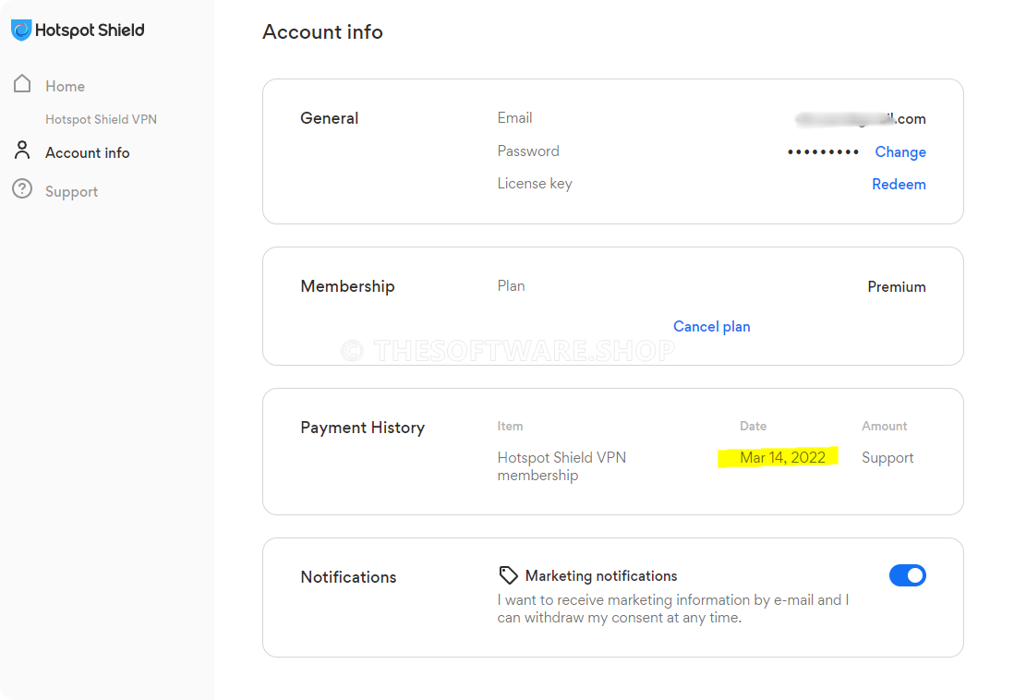Screen dimensions: 1014x700
Task: Go to Home in the sidebar
Action: click(x=65, y=86)
